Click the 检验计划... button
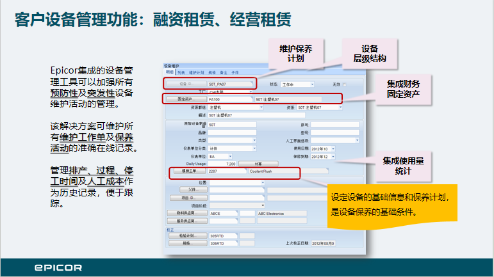Screen dimensions: 494x277 point(188,235)
